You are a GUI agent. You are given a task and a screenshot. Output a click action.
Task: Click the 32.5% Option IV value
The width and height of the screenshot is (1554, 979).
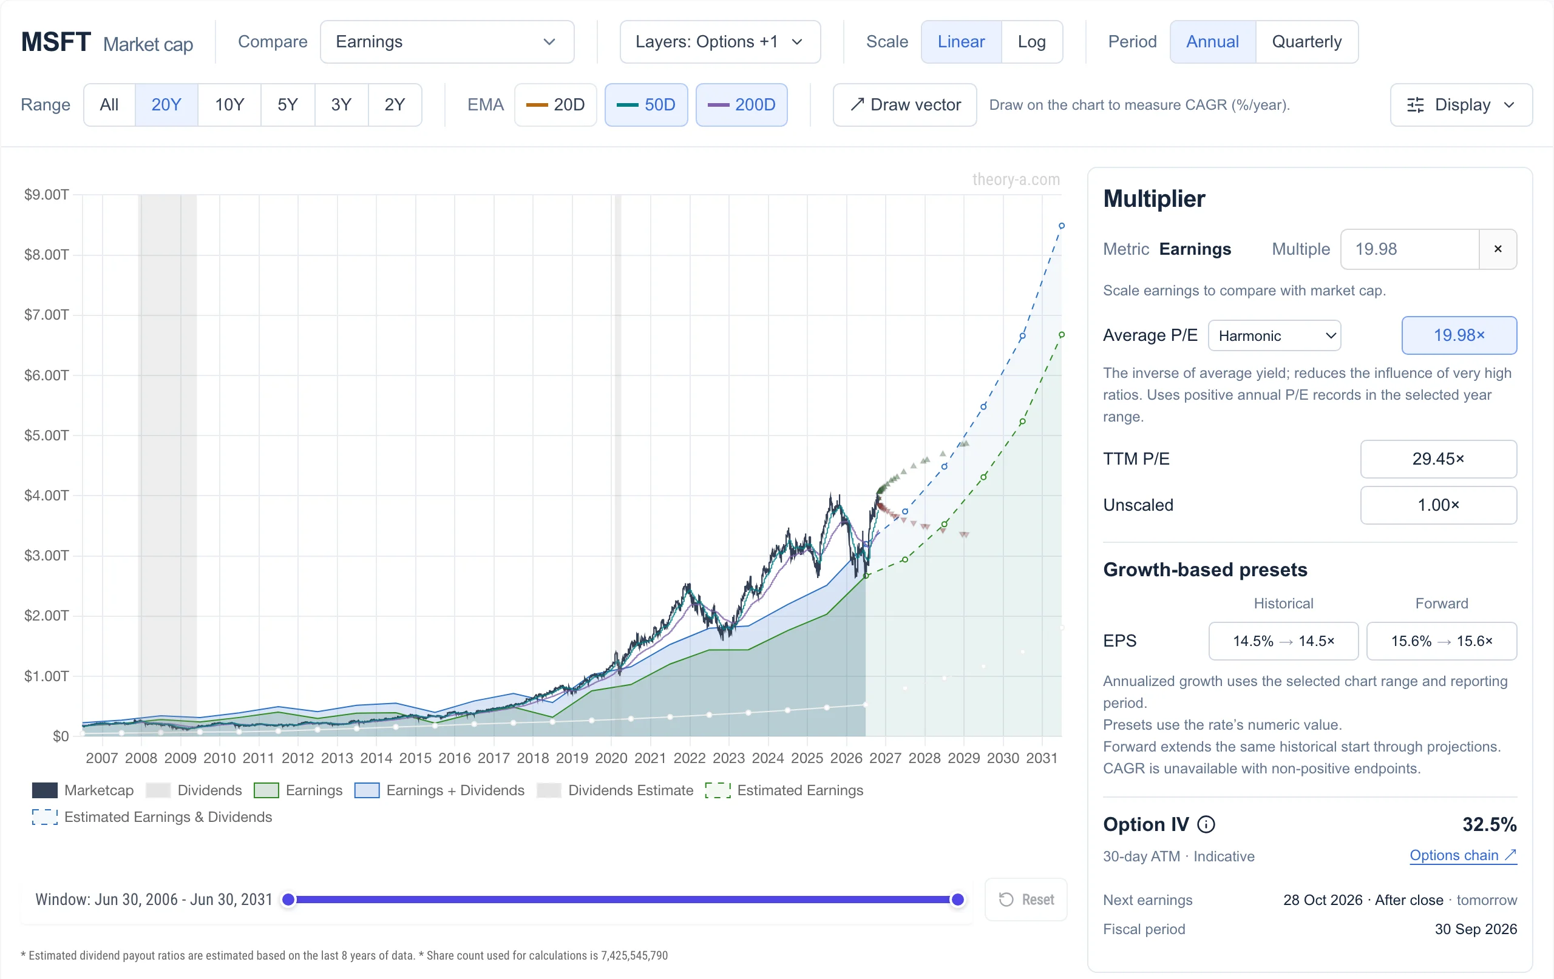pyautogui.click(x=1489, y=824)
